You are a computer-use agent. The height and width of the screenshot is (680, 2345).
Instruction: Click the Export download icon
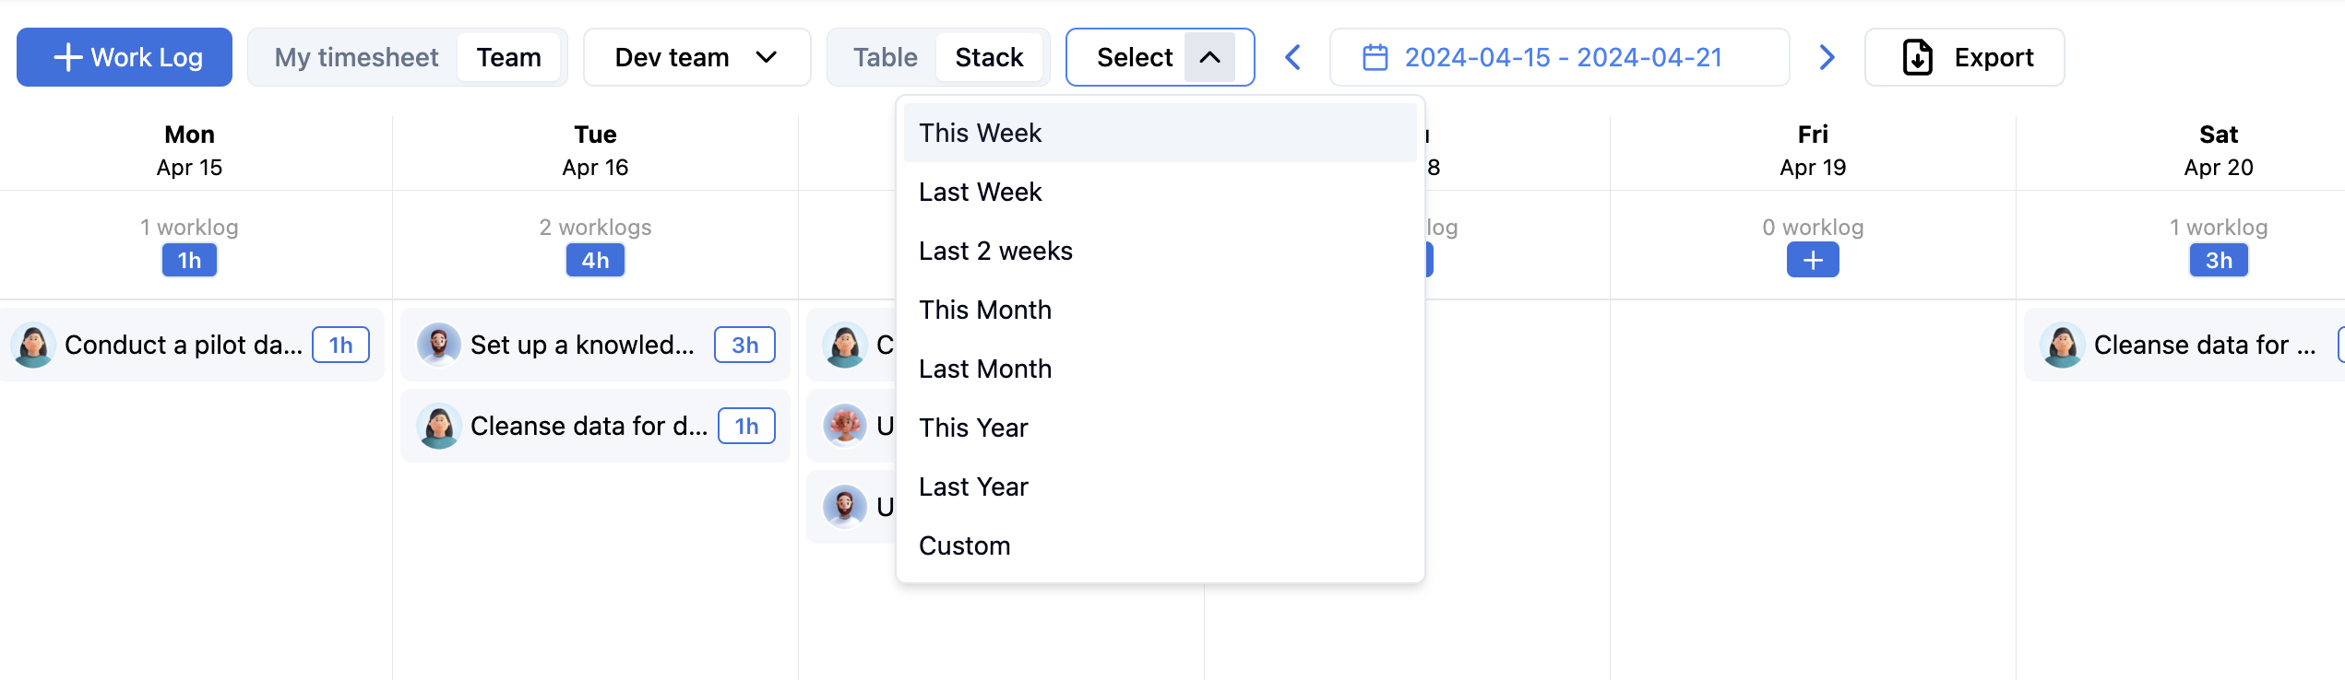click(1917, 57)
